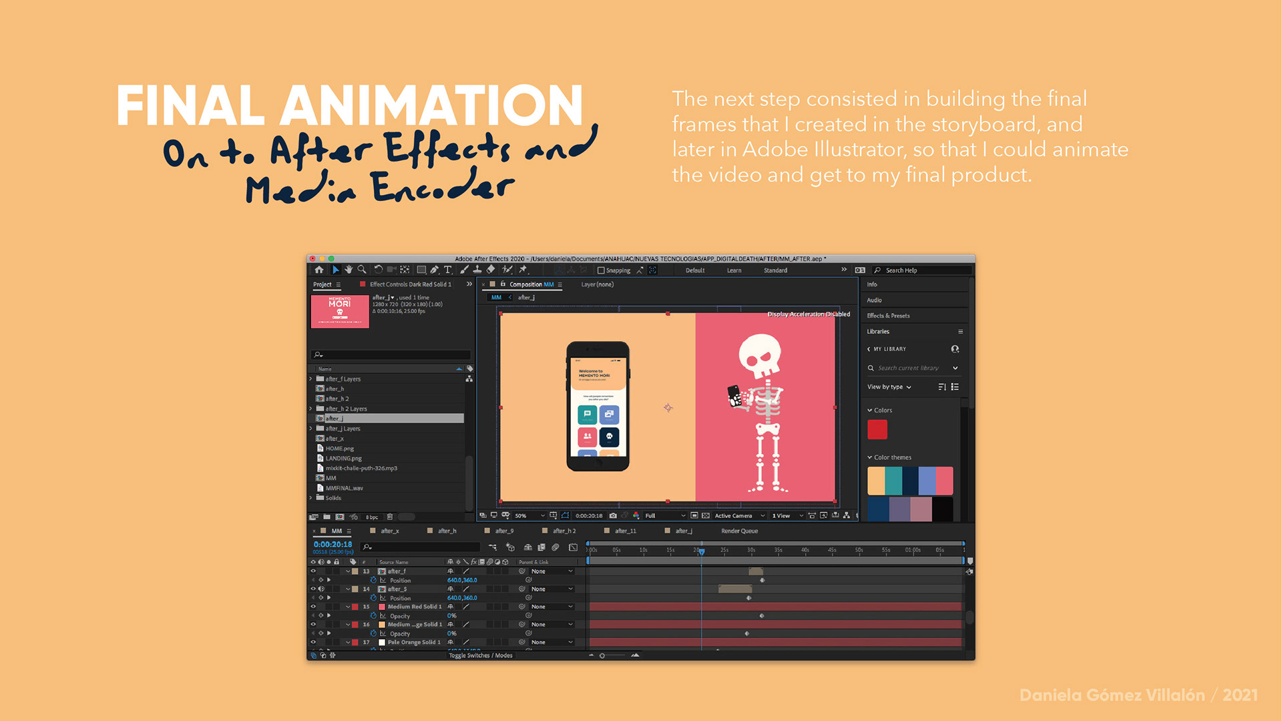This screenshot has width=1282, height=721.
Task: Click the Home icon in the toolbar
Action: tap(319, 270)
